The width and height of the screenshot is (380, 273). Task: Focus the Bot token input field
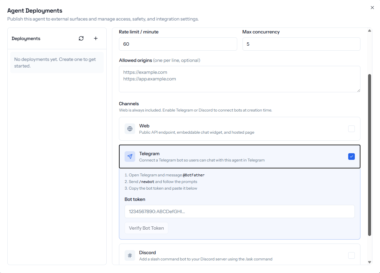tap(239, 211)
